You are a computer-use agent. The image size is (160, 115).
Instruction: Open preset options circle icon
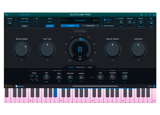click(97, 20)
